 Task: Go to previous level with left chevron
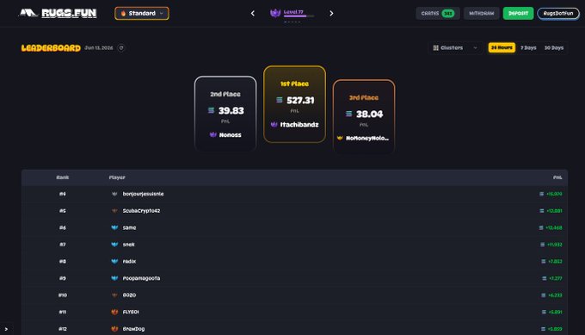click(x=253, y=14)
